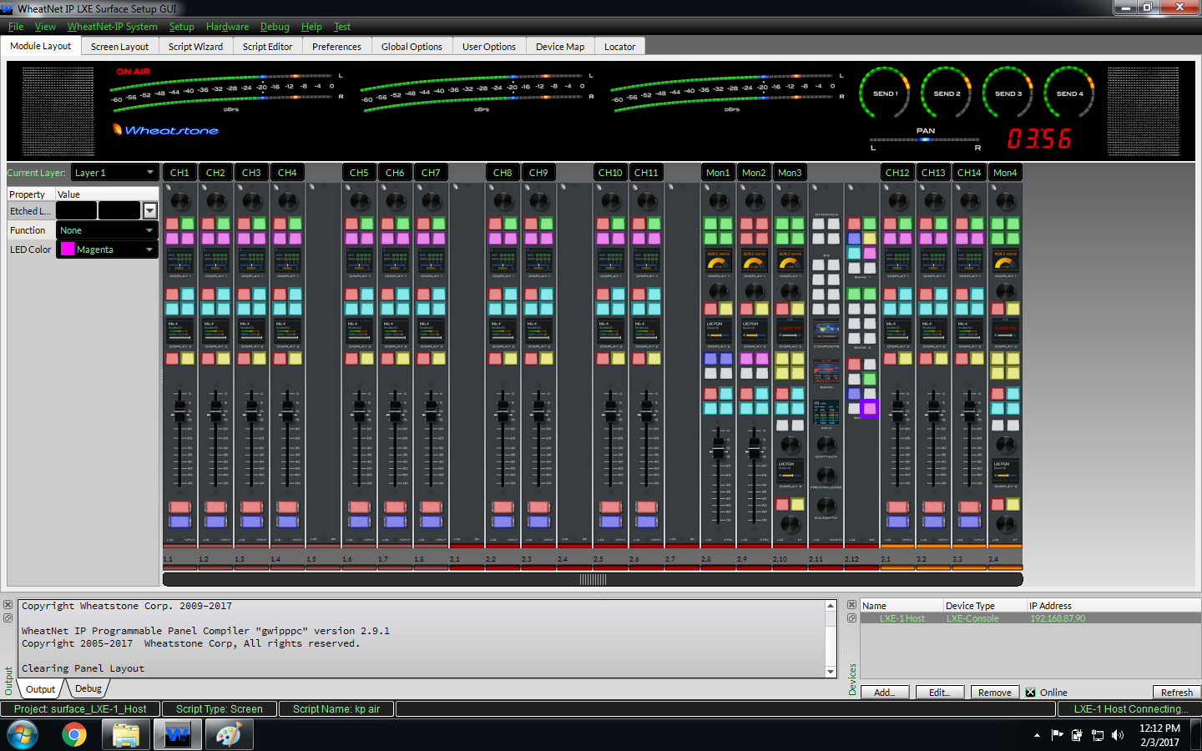
Task: Toggle the CH1 yellow button
Action: point(187,359)
